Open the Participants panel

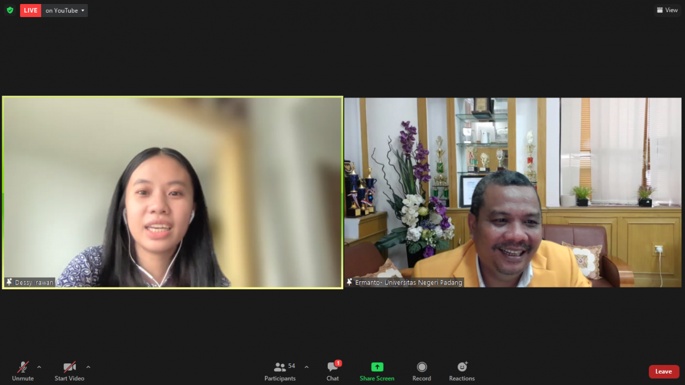(280, 371)
